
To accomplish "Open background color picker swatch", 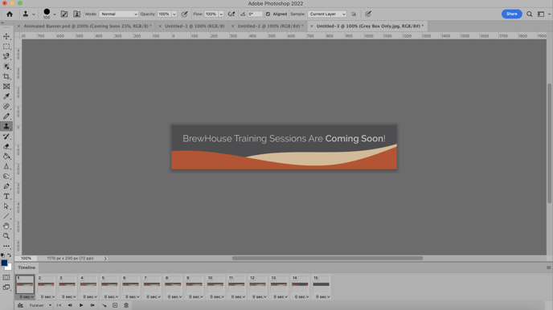I will [x=10, y=268].
